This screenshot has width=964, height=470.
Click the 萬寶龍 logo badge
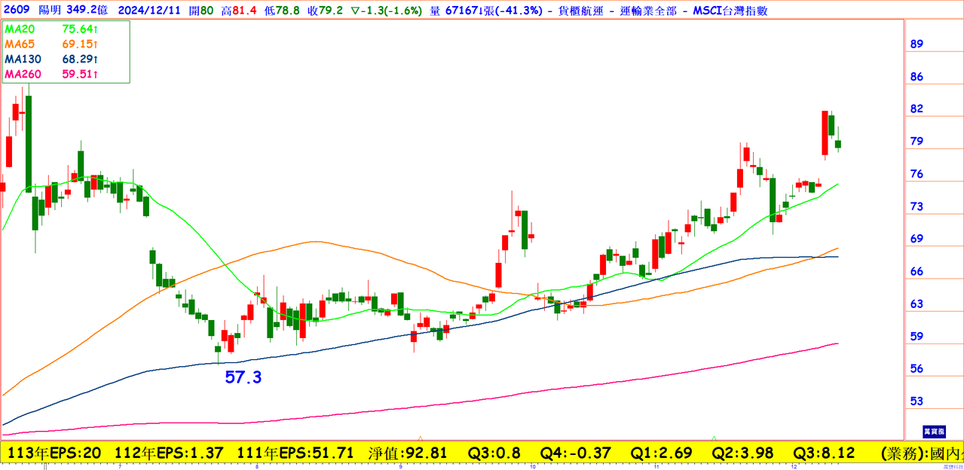pos(932,432)
